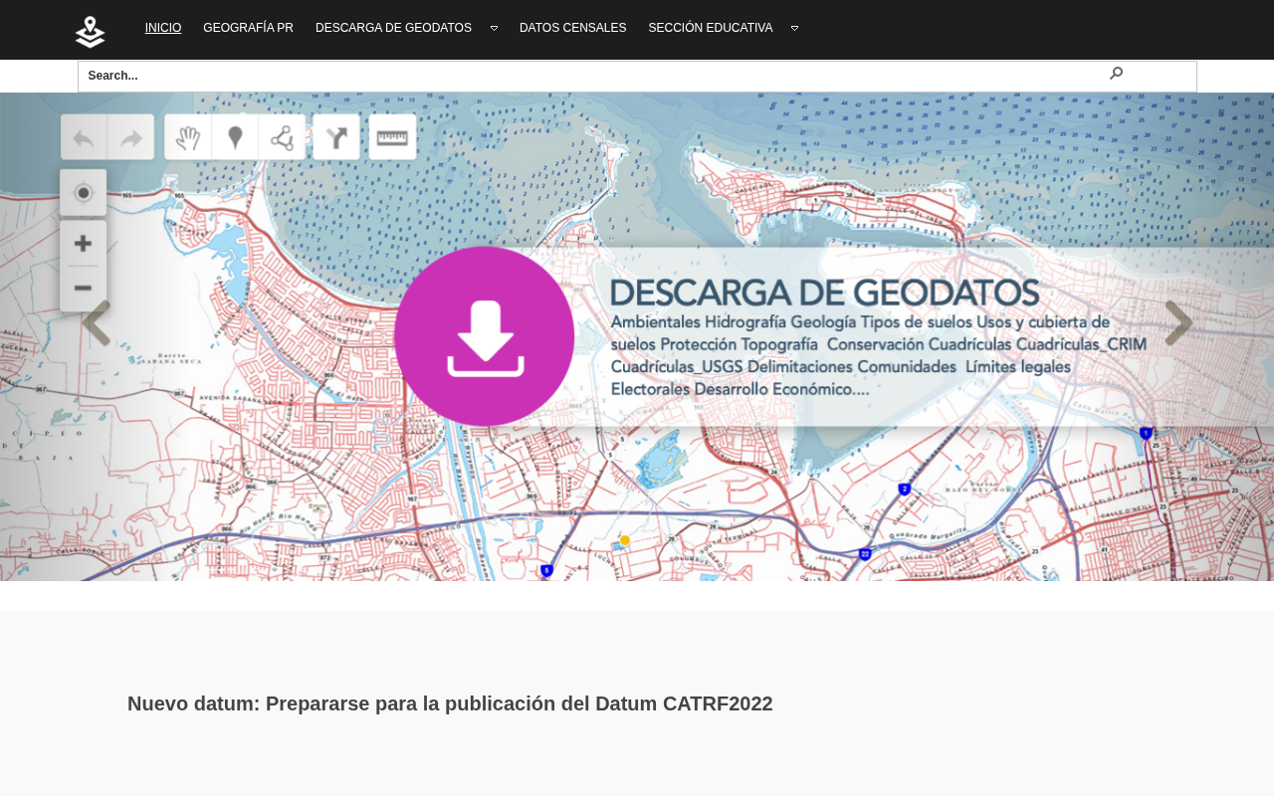Click the redo arrow on map toolbar
Screen dimensions: 1274x796
click(131, 137)
